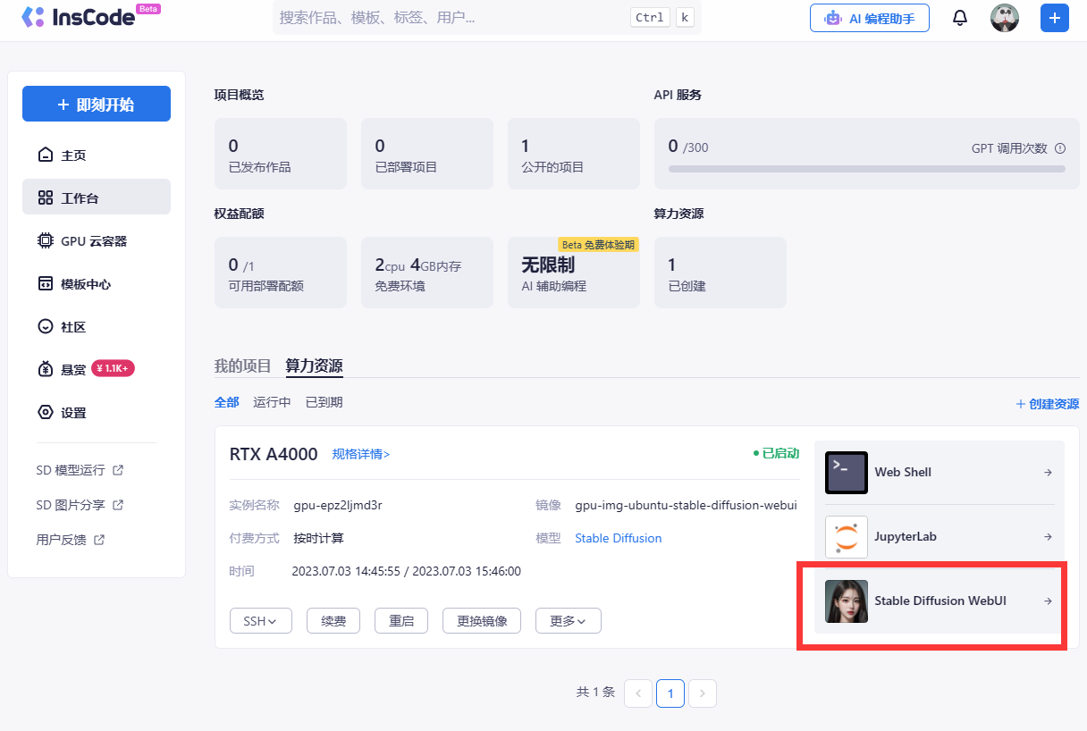Click the 按时计算 payment value
This screenshot has height=731, width=1087.
point(318,538)
